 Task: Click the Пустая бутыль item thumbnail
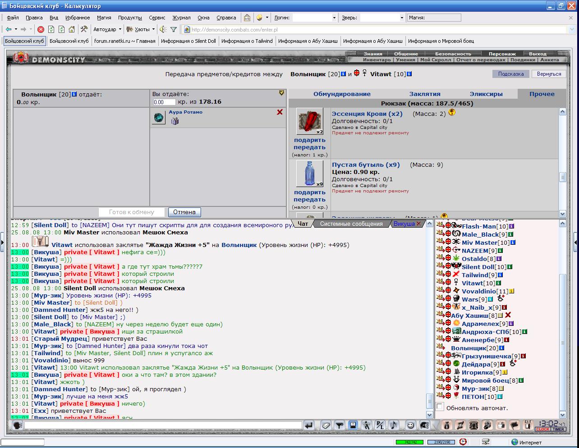click(x=309, y=174)
